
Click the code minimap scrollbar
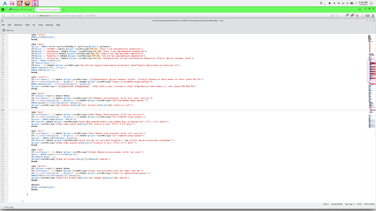pos(372,82)
